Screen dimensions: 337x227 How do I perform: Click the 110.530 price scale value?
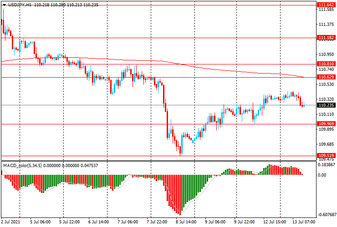326,84
